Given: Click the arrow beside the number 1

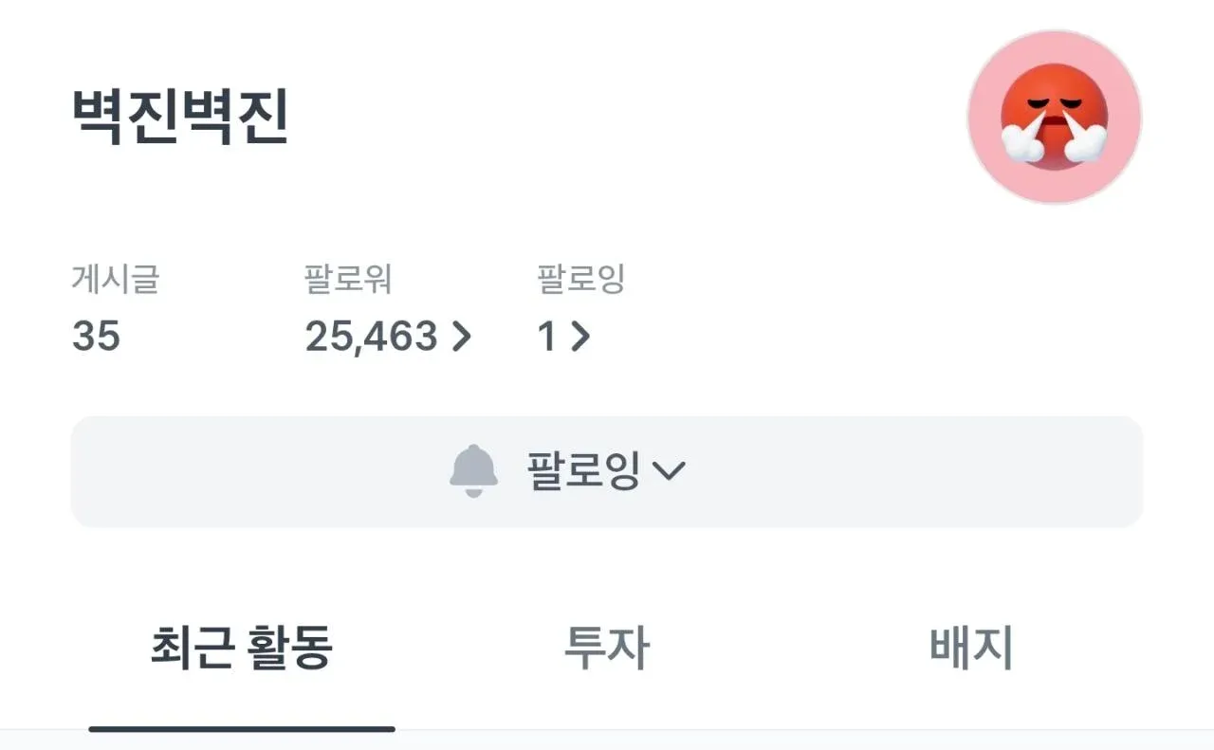Looking at the screenshot, I should pyautogui.click(x=579, y=337).
